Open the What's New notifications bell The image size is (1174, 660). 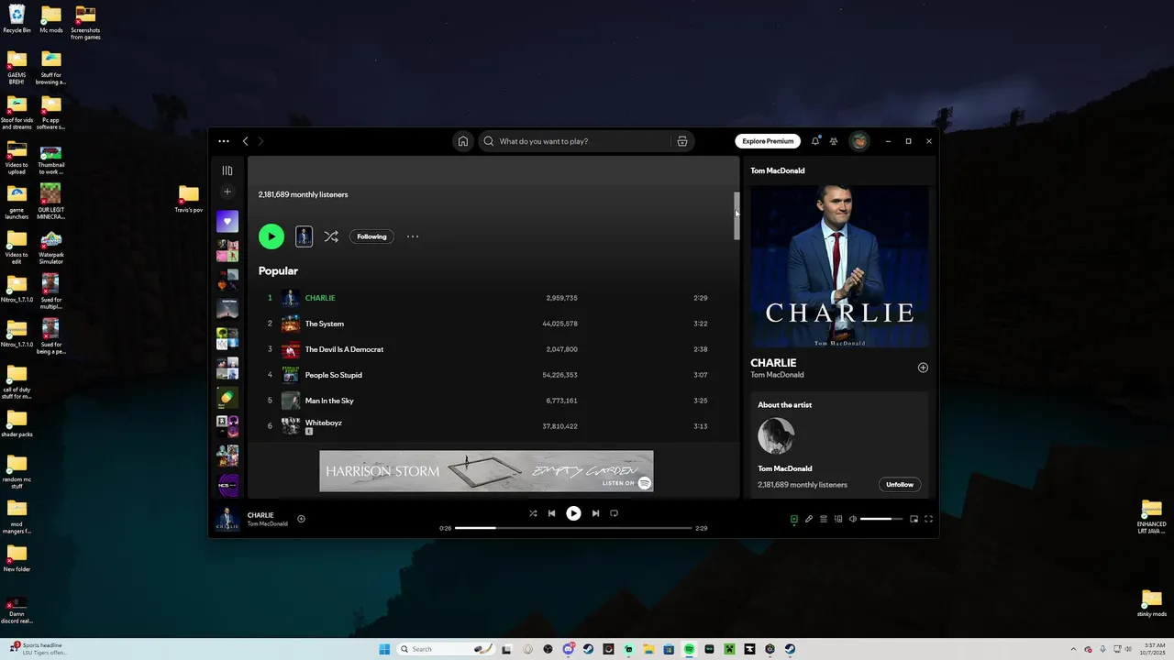click(x=814, y=141)
